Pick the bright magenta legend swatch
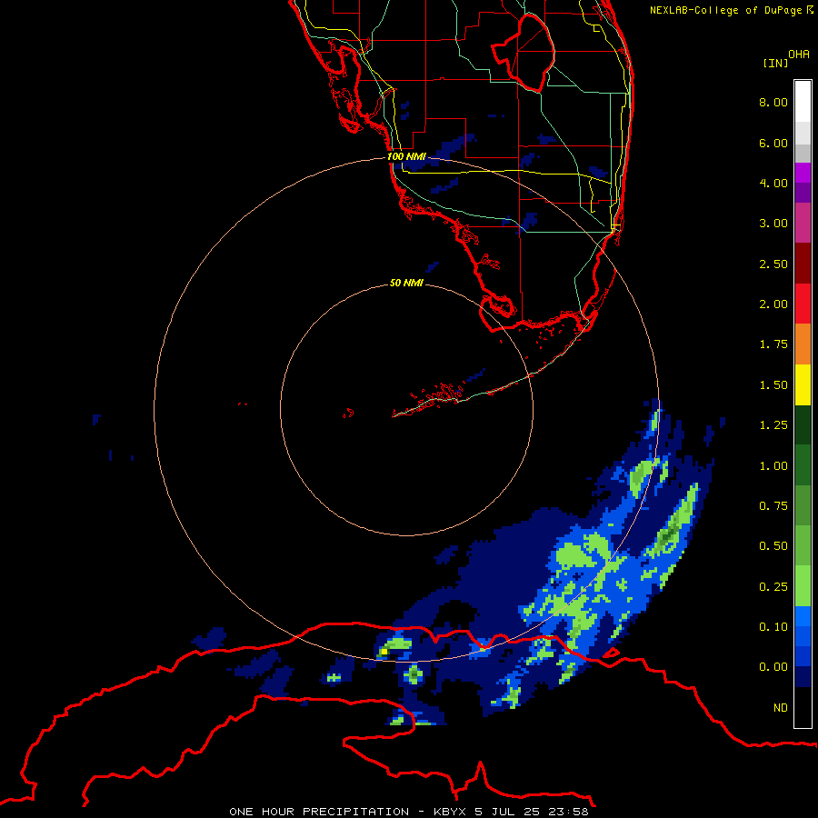This screenshot has height=818, width=818. [x=803, y=173]
